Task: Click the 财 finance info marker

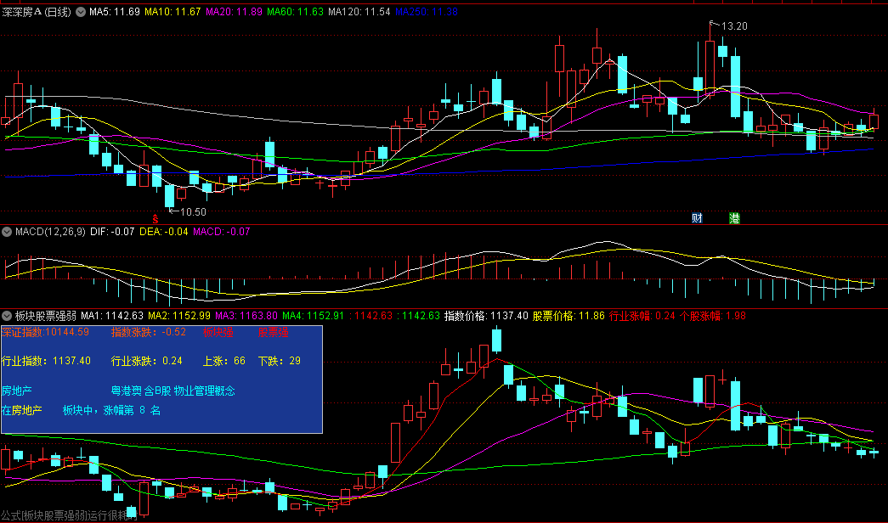Action: coord(697,218)
